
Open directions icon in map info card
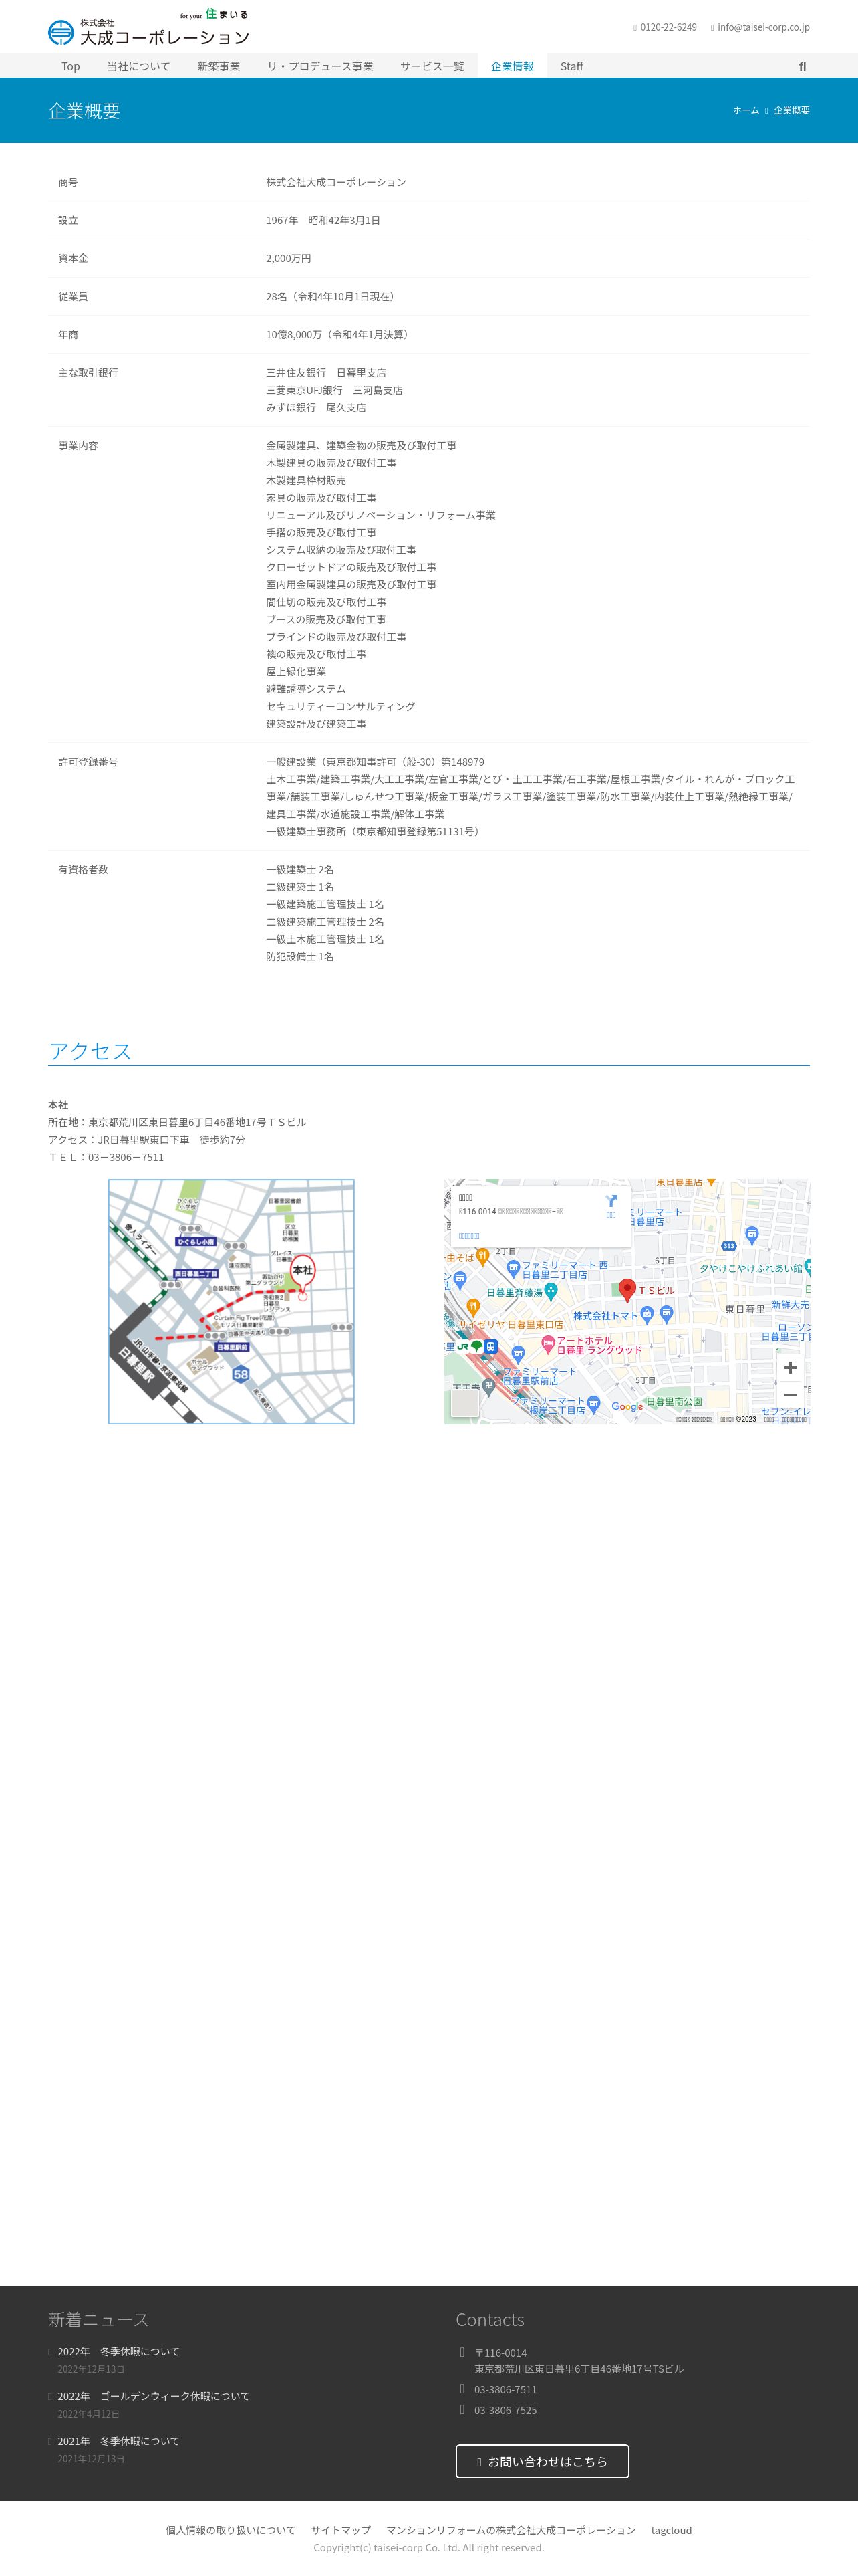pos(611,1201)
